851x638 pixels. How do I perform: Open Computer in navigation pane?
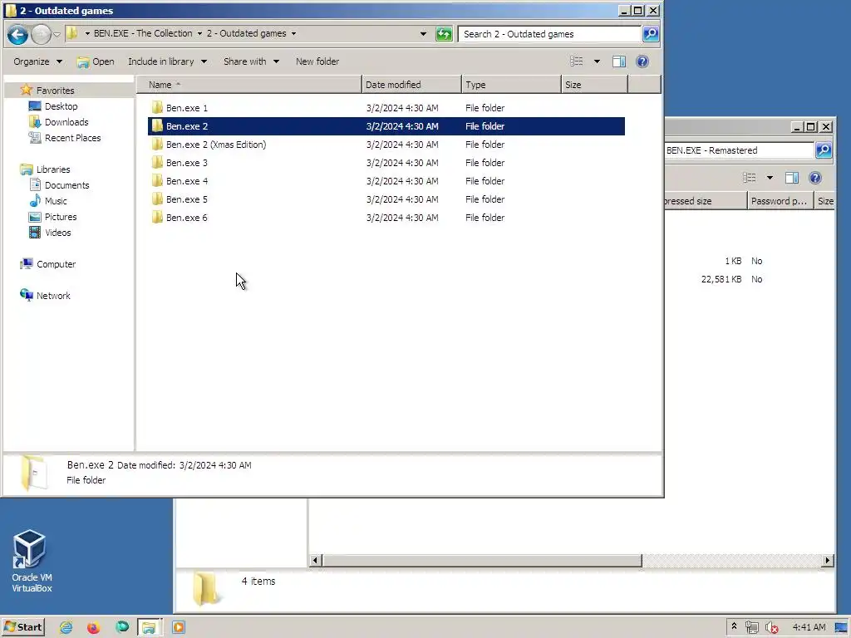(47, 264)
